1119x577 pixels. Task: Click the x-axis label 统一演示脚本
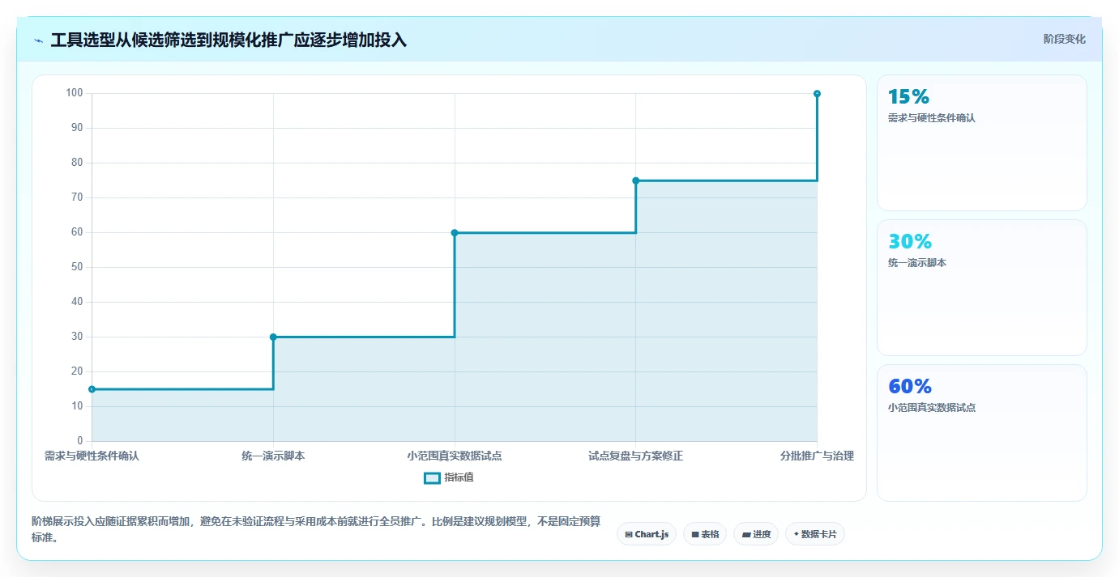click(x=273, y=456)
